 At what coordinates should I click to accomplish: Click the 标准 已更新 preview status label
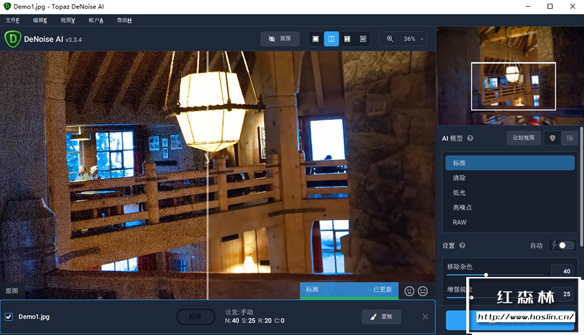pyautogui.click(x=349, y=289)
